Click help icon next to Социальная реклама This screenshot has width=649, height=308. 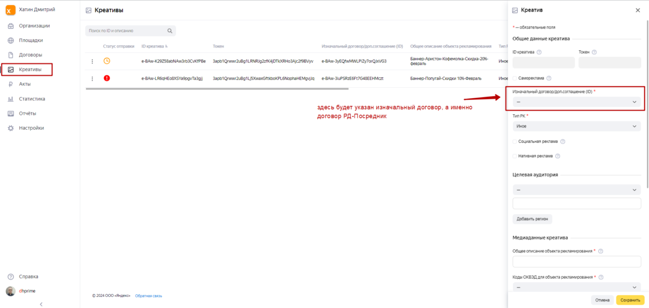tap(563, 141)
